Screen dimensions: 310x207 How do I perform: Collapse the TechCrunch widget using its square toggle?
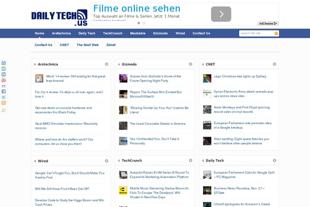point(119,160)
